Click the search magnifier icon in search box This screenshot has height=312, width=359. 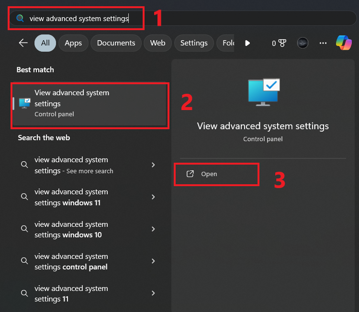pyautogui.click(x=20, y=18)
